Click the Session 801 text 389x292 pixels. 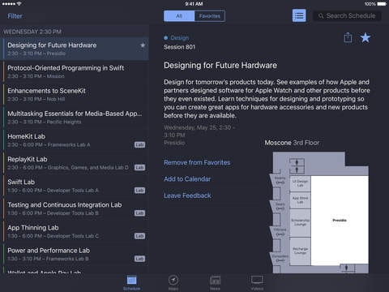tap(179, 47)
